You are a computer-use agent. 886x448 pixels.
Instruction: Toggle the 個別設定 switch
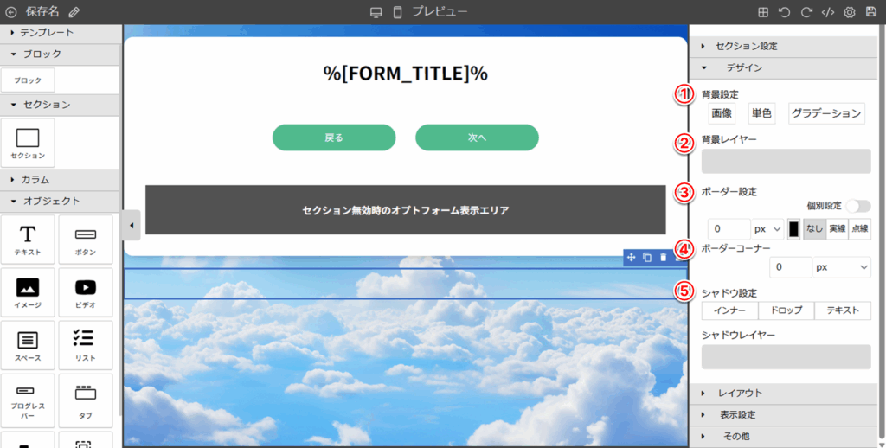pyautogui.click(x=858, y=206)
